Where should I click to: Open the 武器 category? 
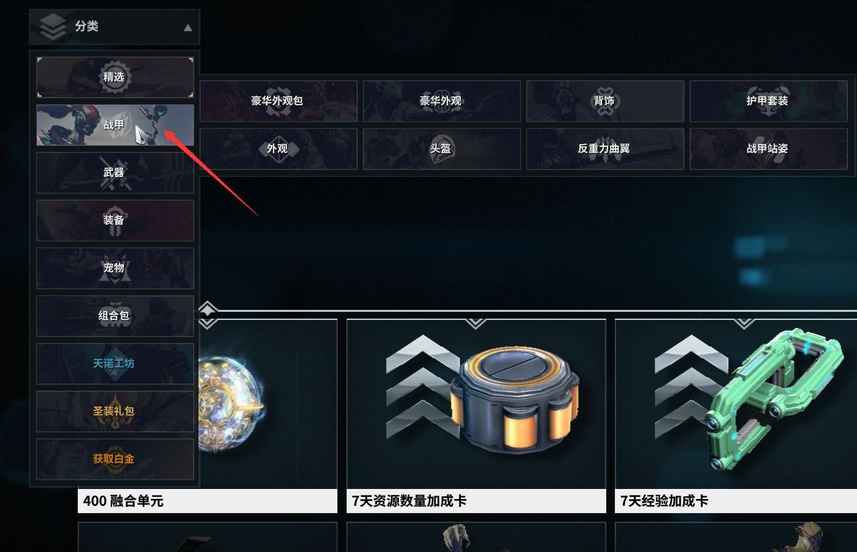115,172
